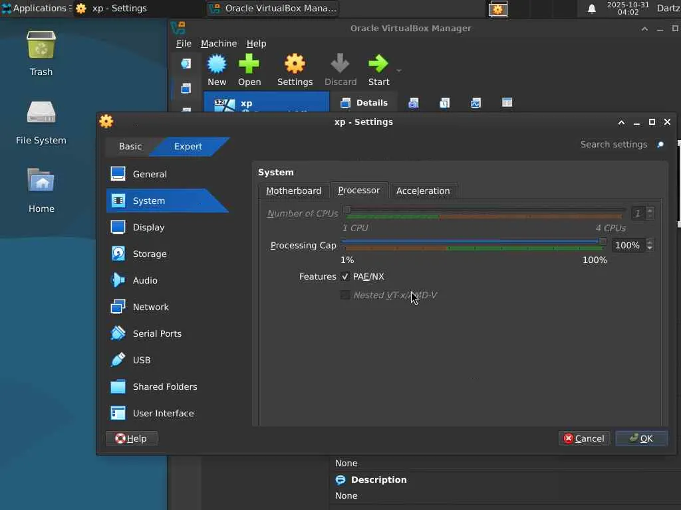The width and height of the screenshot is (681, 510).
Task: Increase the Processing Cap spinbox value
Action: [650, 242]
